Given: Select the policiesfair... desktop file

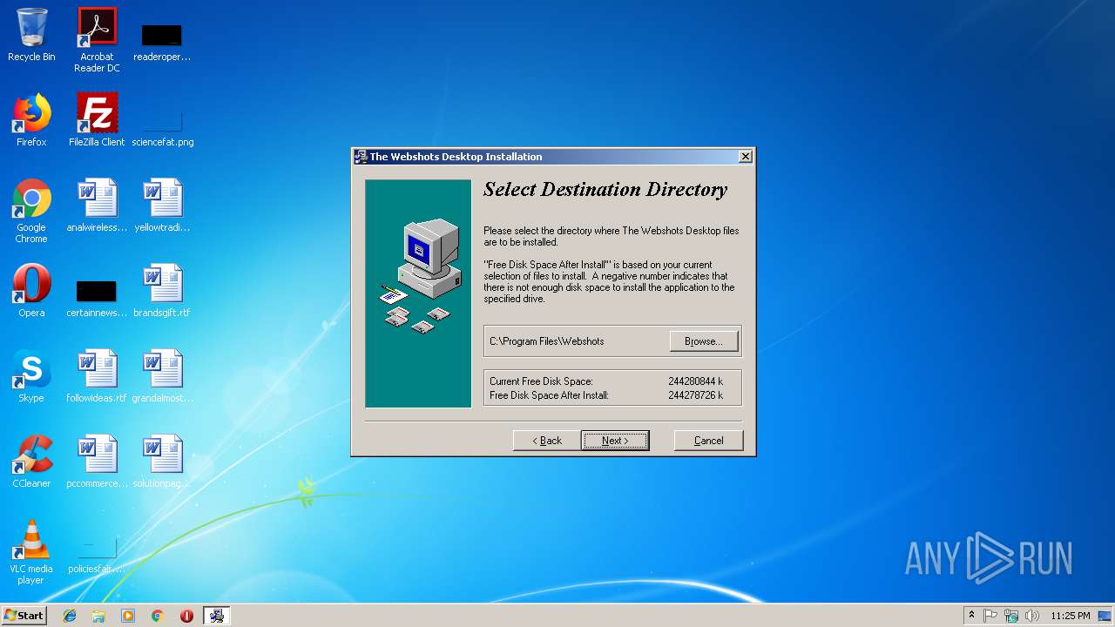Looking at the screenshot, I should coord(97,556).
